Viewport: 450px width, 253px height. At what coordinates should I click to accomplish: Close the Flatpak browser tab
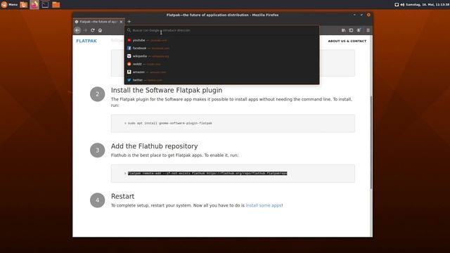[x=121, y=22]
